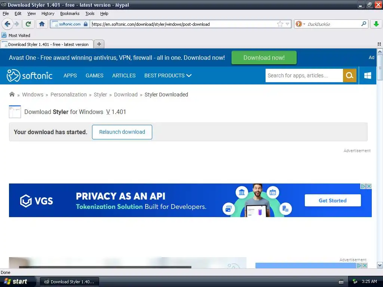Click the AdChoices triangle on VGS ad
This screenshot has height=287, width=383.
pyautogui.click(x=363, y=186)
